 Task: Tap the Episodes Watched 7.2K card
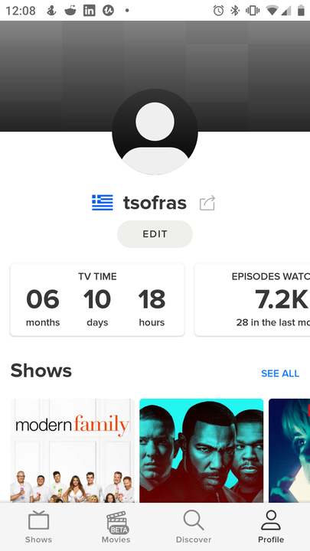(253, 300)
